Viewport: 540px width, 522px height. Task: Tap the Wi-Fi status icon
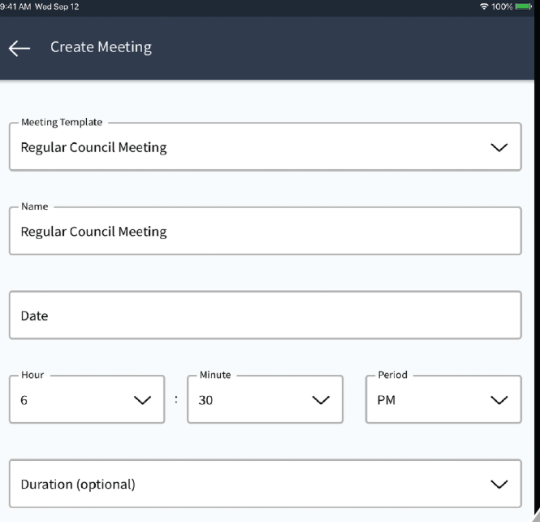pos(485,7)
